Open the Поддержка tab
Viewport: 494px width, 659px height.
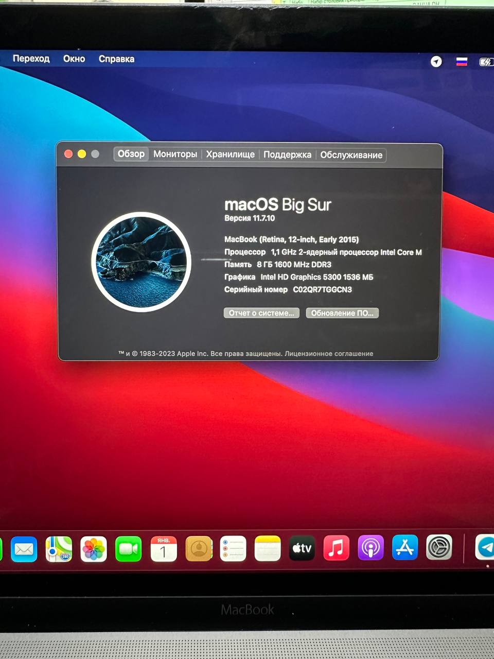pos(287,155)
